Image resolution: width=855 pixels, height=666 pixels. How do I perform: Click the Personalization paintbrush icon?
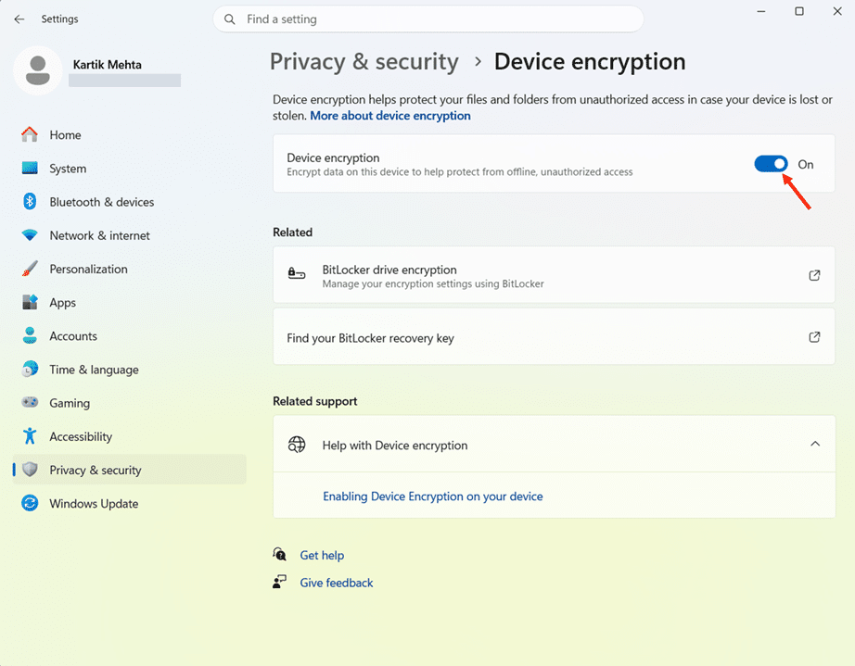point(30,270)
